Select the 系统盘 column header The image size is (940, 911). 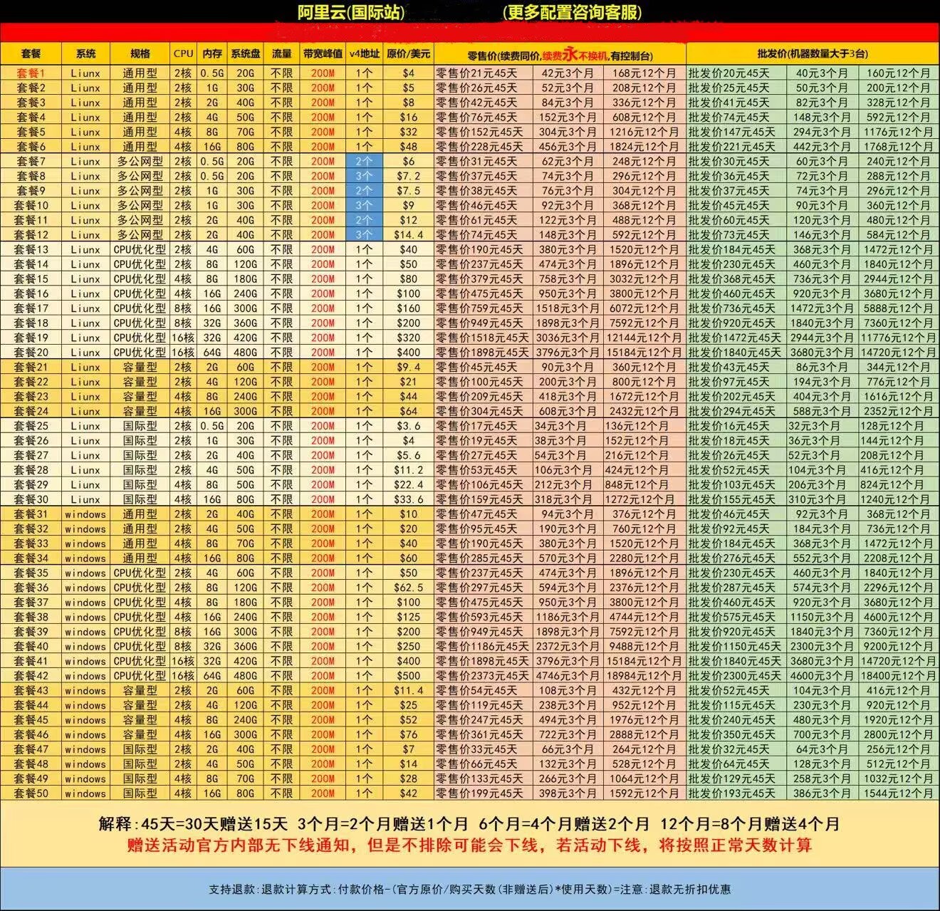(x=246, y=53)
